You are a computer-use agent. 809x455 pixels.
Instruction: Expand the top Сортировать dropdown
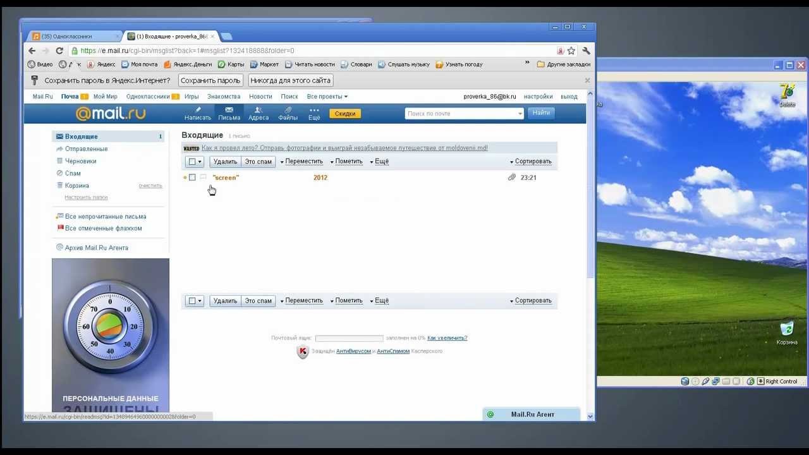(x=531, y=162)
